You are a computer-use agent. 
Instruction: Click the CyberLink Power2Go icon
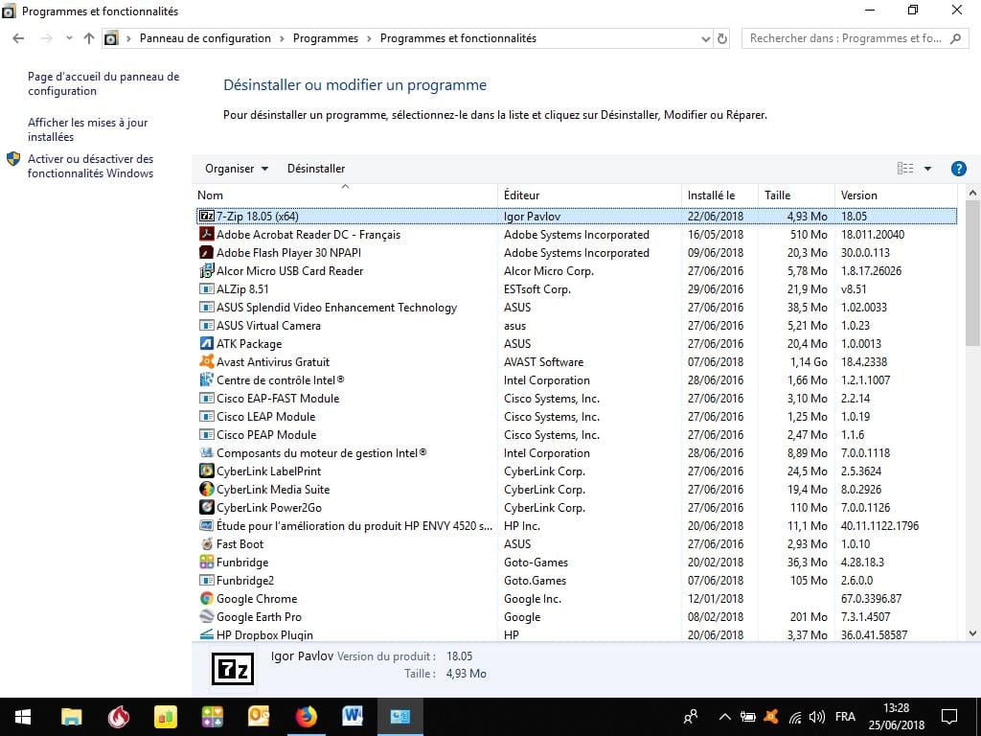click(207, 507)
